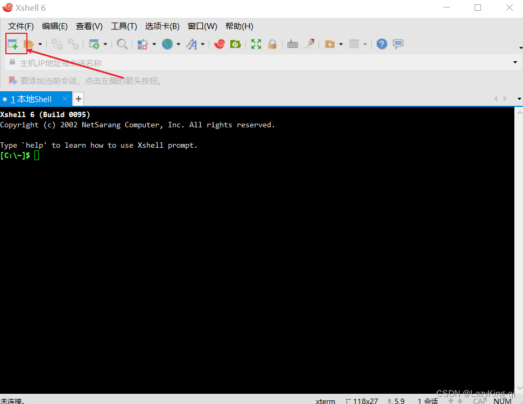The width and height of the screenshot is (523, 404).
Task: Open the 窗口(W) menu
Action: tap(202, 26)
